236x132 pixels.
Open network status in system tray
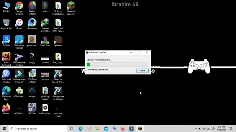(208, 129)
